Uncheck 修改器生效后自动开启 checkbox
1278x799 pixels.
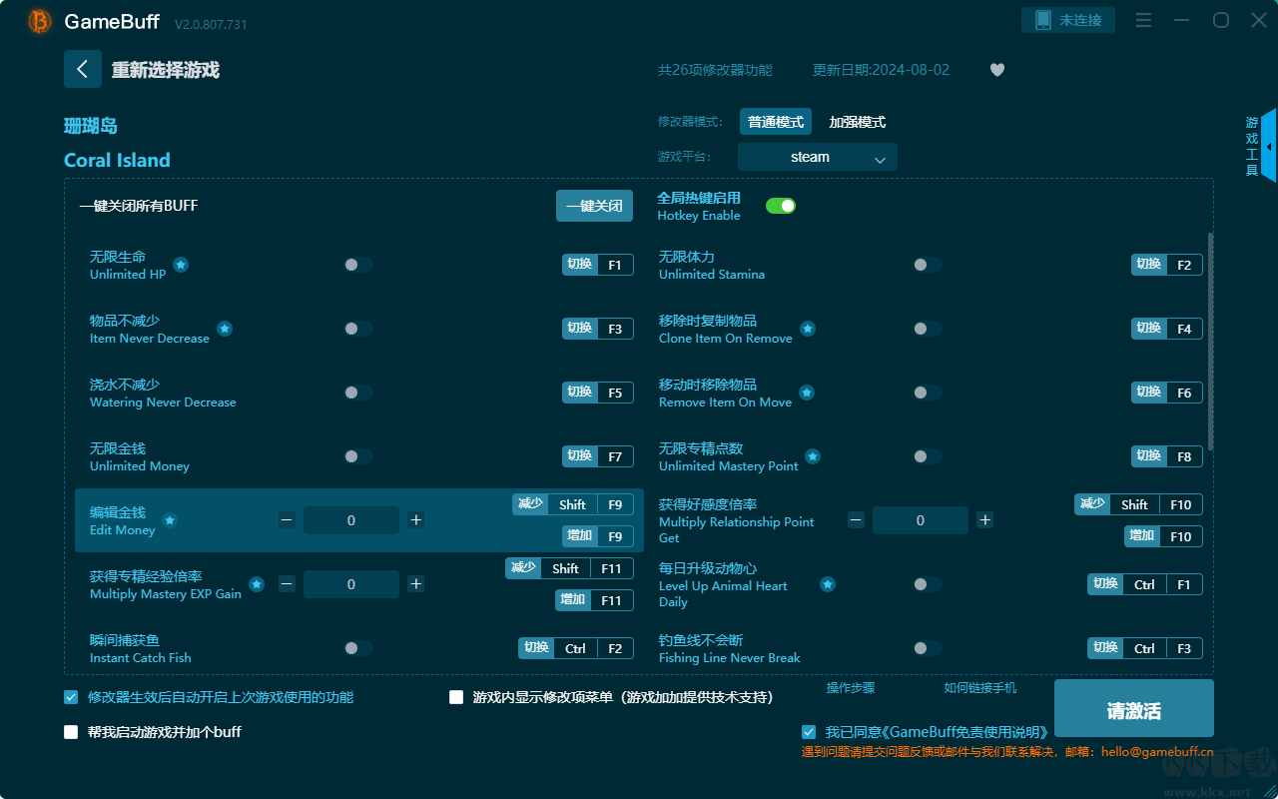coord(71,697)
